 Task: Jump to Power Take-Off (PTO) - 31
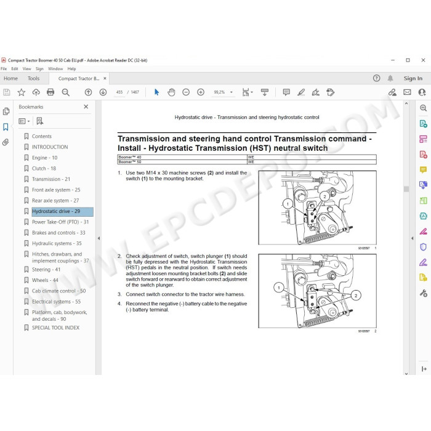[x=60, y=222]
